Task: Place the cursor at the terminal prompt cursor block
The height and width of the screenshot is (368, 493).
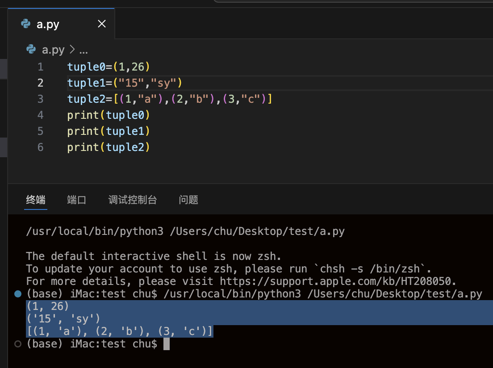Action: [x=167, y=344]
